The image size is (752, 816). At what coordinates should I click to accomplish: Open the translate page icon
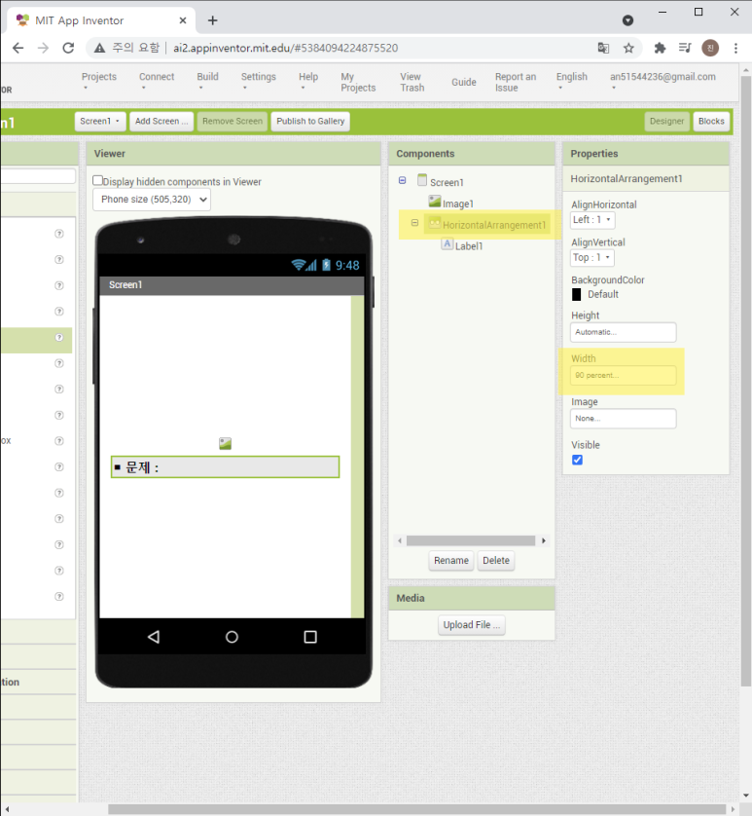click(x=603, y=48)
